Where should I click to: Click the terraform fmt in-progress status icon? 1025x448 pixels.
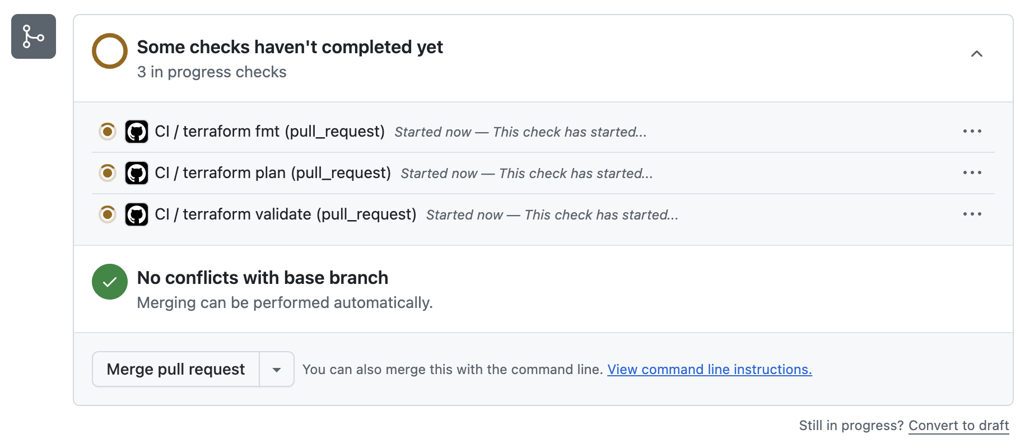point(108,132)
